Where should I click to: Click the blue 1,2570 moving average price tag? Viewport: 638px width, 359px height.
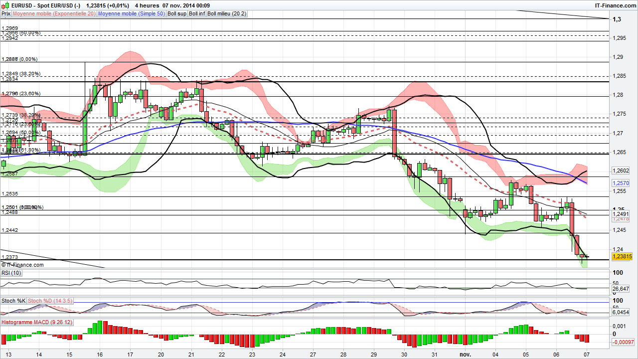(620, 184)
